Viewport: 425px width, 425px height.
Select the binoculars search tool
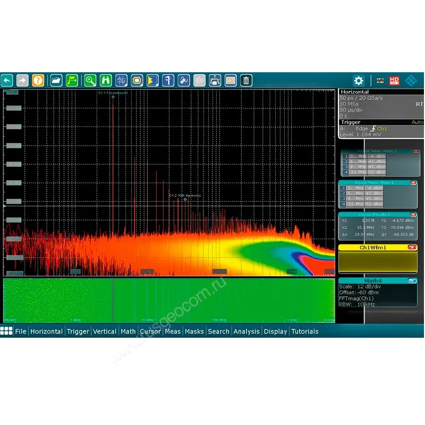pyautogui.click(x=106, y=80)
